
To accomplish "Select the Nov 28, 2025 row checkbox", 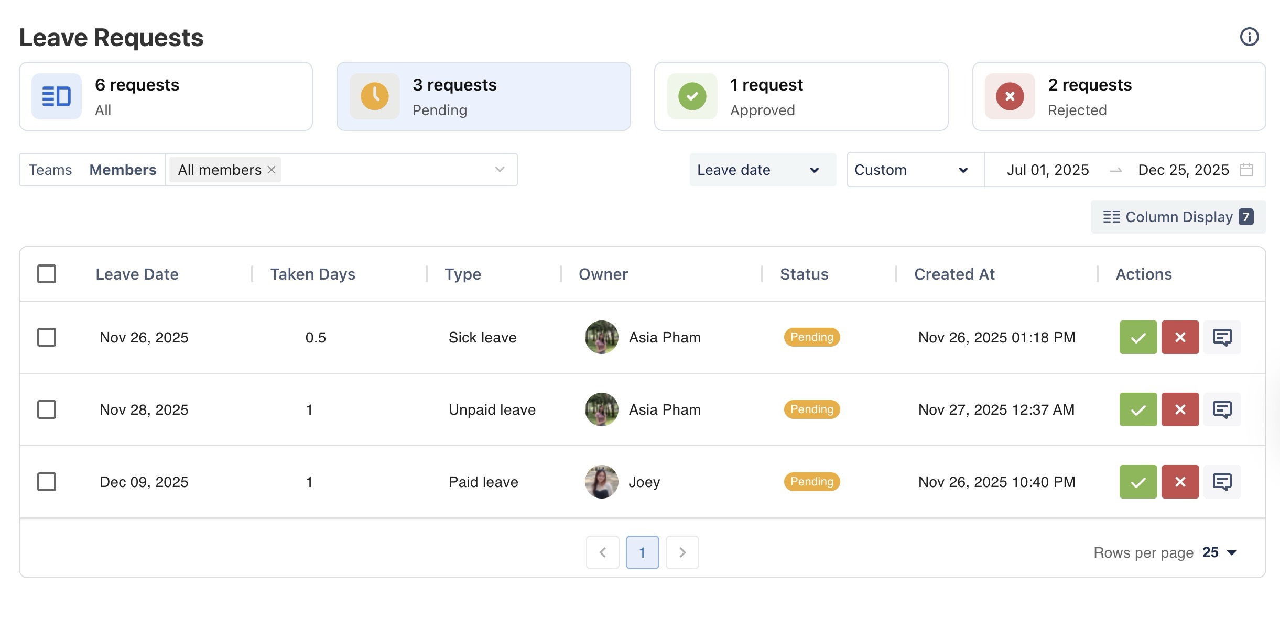I will pos(47,409).
